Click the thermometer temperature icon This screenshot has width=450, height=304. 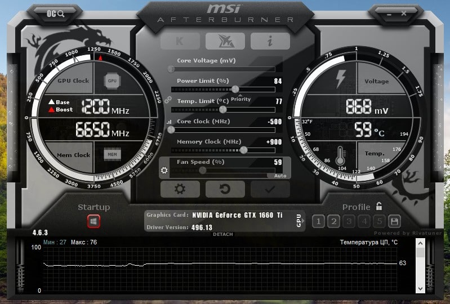(340, 155)
